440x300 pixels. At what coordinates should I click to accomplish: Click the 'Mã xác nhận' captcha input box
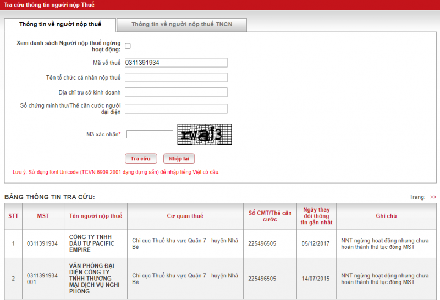[150, 134]
